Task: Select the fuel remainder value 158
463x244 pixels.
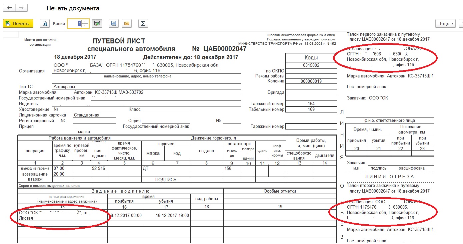Action: click(x=232, y=169)
